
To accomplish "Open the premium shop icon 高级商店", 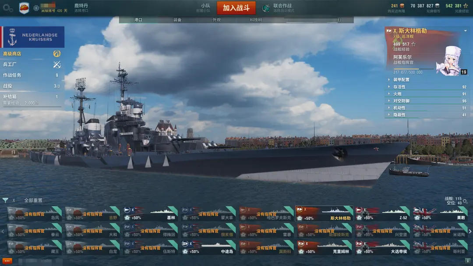I will (x=56, y=54).
